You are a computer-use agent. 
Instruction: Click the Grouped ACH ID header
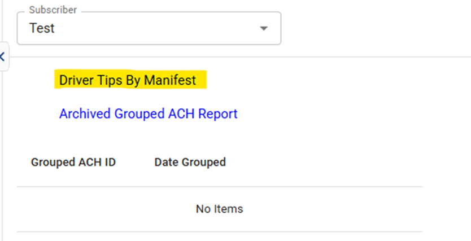pos(73,163)
